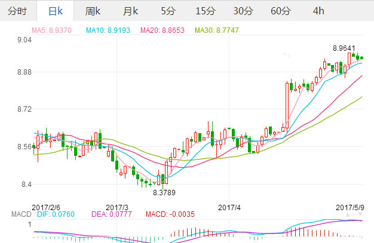Click the 2017/4 date axis label
The height and width of the screenshot is (243, 374).
pyautogui.click(x=229, y=207)
